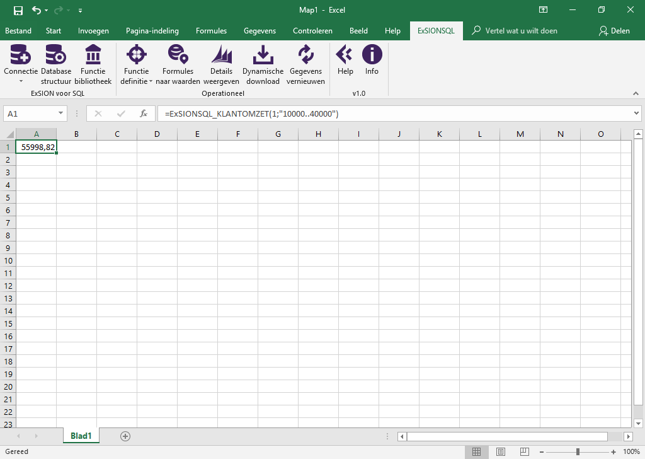Switch to the Beeld tab

[358, 31]
